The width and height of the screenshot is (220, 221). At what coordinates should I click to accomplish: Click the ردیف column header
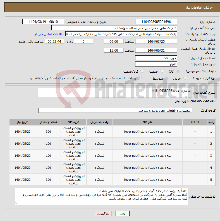pyautogui.click(x=211, y=122)
